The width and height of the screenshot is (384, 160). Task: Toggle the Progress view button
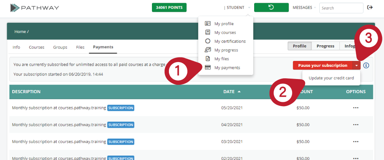coord(326,46)
